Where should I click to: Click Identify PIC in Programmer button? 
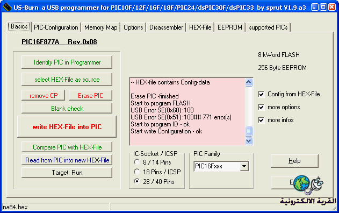[x=67, y=62]
